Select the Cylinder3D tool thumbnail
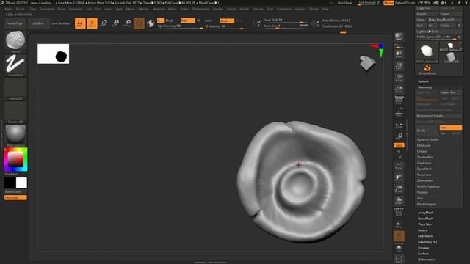 click(450, 58)
